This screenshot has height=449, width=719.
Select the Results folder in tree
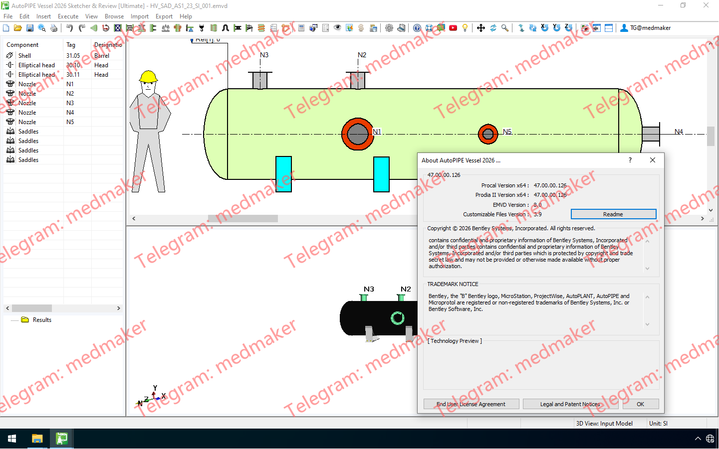point(42,320)
